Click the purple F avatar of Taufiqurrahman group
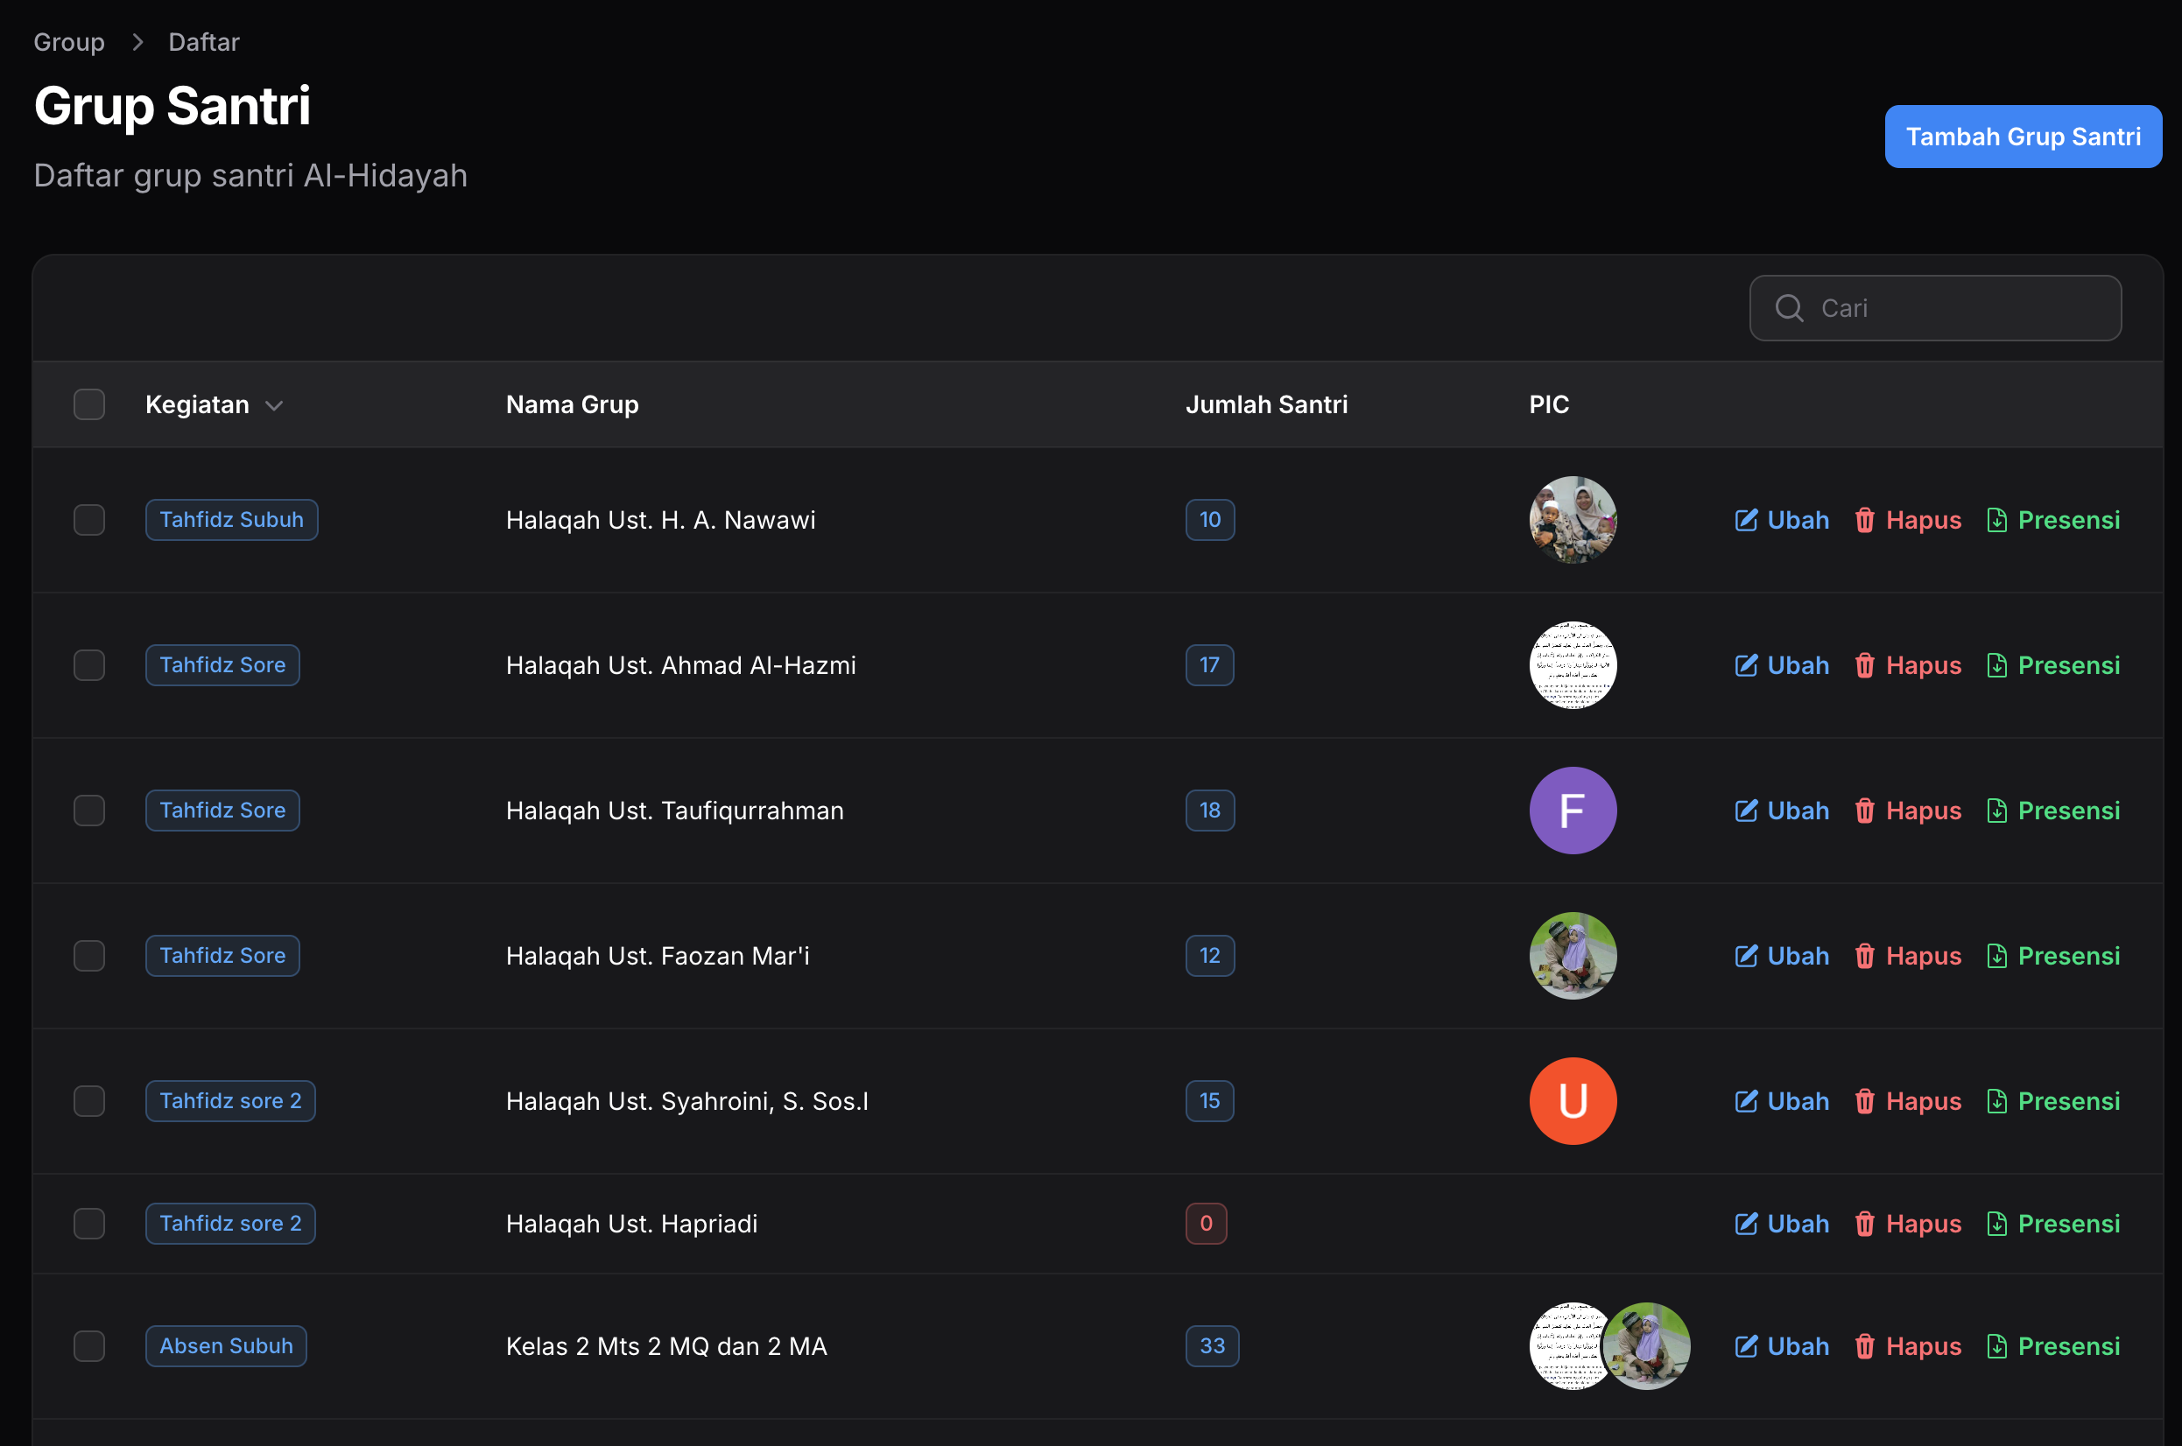The height and width of the screenshot is (1446, 2182). (1573, 811)
